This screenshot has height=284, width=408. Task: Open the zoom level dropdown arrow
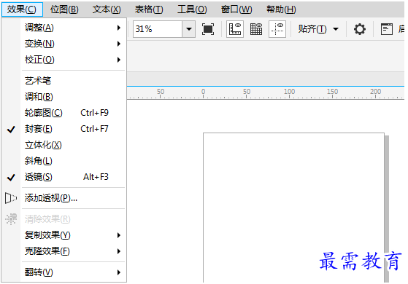pos(189,29)
